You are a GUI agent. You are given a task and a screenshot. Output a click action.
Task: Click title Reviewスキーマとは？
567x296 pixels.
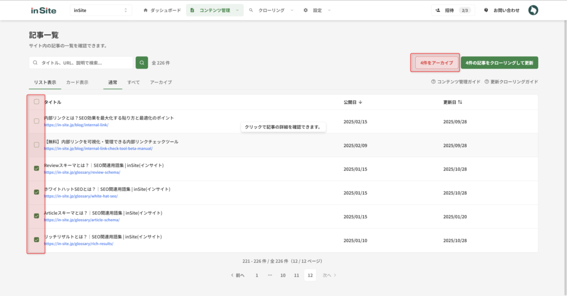104,165
